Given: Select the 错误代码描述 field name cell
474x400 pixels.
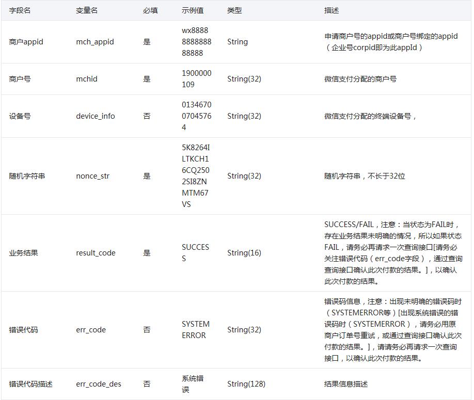Looking at the screenshot, I should [31, 384].
